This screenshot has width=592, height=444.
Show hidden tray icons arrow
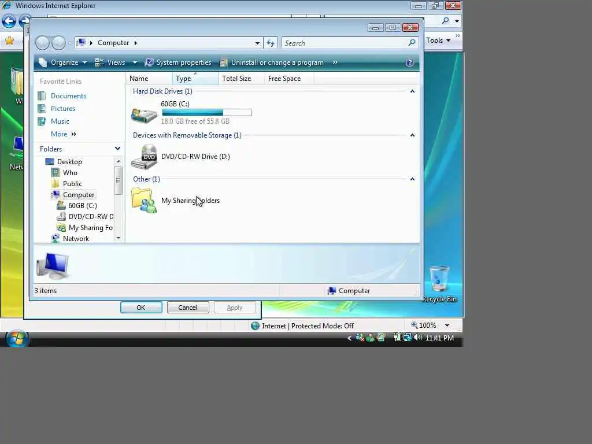[x=349, y=338]
